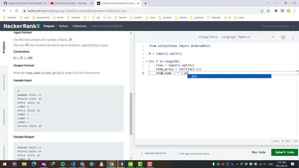
Task: Go to Collections in breadcrumb
Action: tap(79, 26)
